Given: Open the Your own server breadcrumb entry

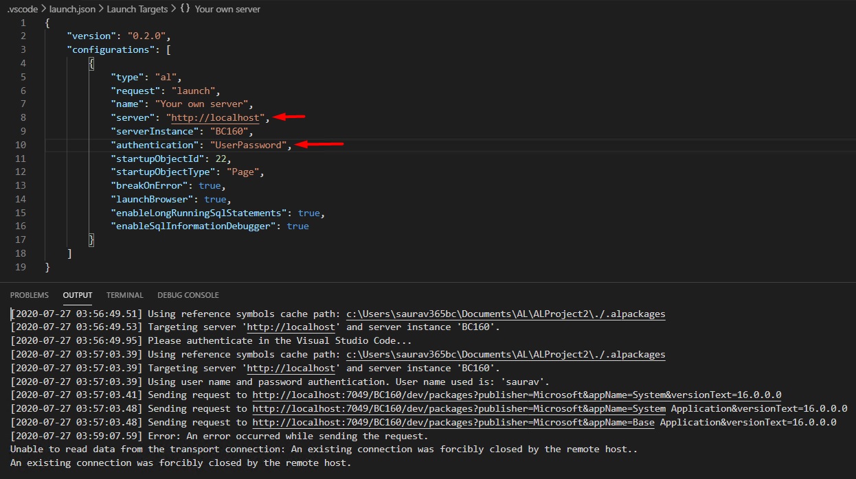Looking at the screenshot, I should [227, 9].
